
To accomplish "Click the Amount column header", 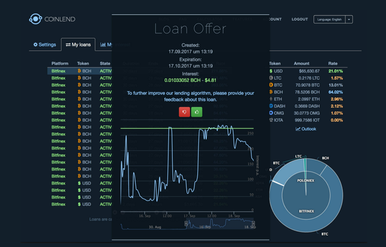I will coord(302,63).
